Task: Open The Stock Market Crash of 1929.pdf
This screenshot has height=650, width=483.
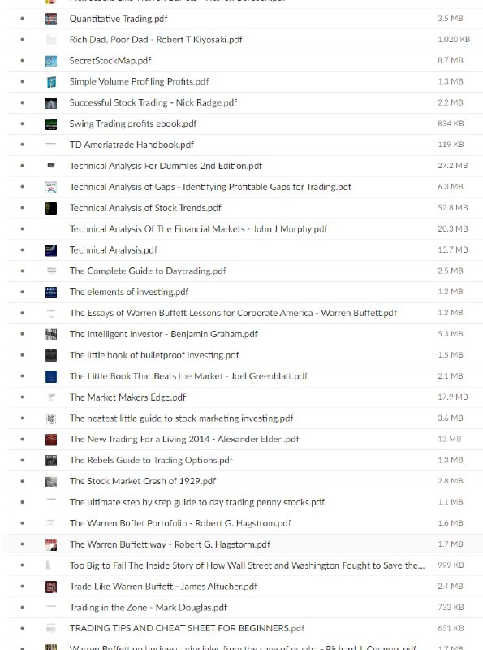Action: pyautogui.click(x=143, y=481)
